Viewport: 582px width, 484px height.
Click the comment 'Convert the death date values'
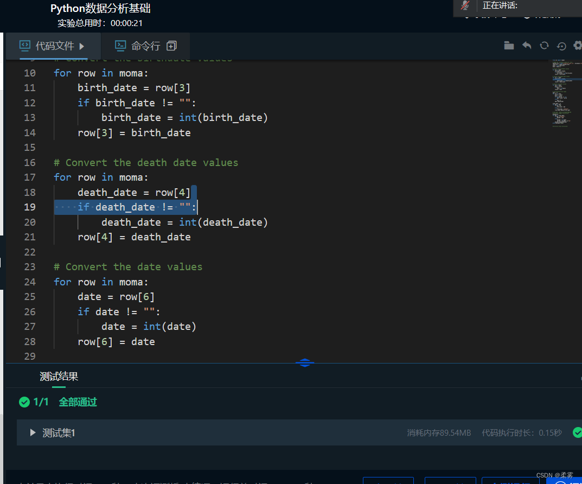[146, 163]
